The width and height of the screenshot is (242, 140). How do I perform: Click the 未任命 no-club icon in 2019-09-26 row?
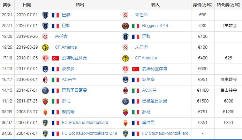click(45, 37)
